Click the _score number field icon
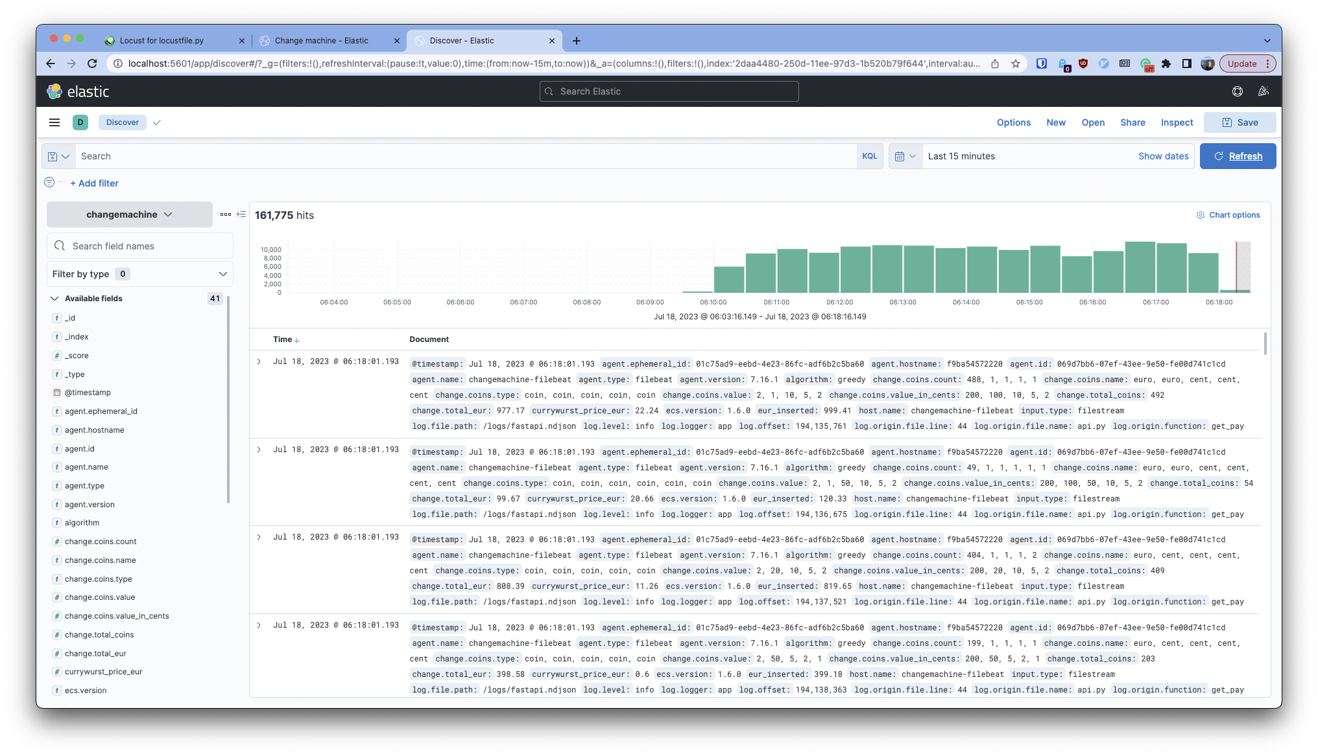The width and height of the screenshot is (1318, 756). (x=57, y=356)
